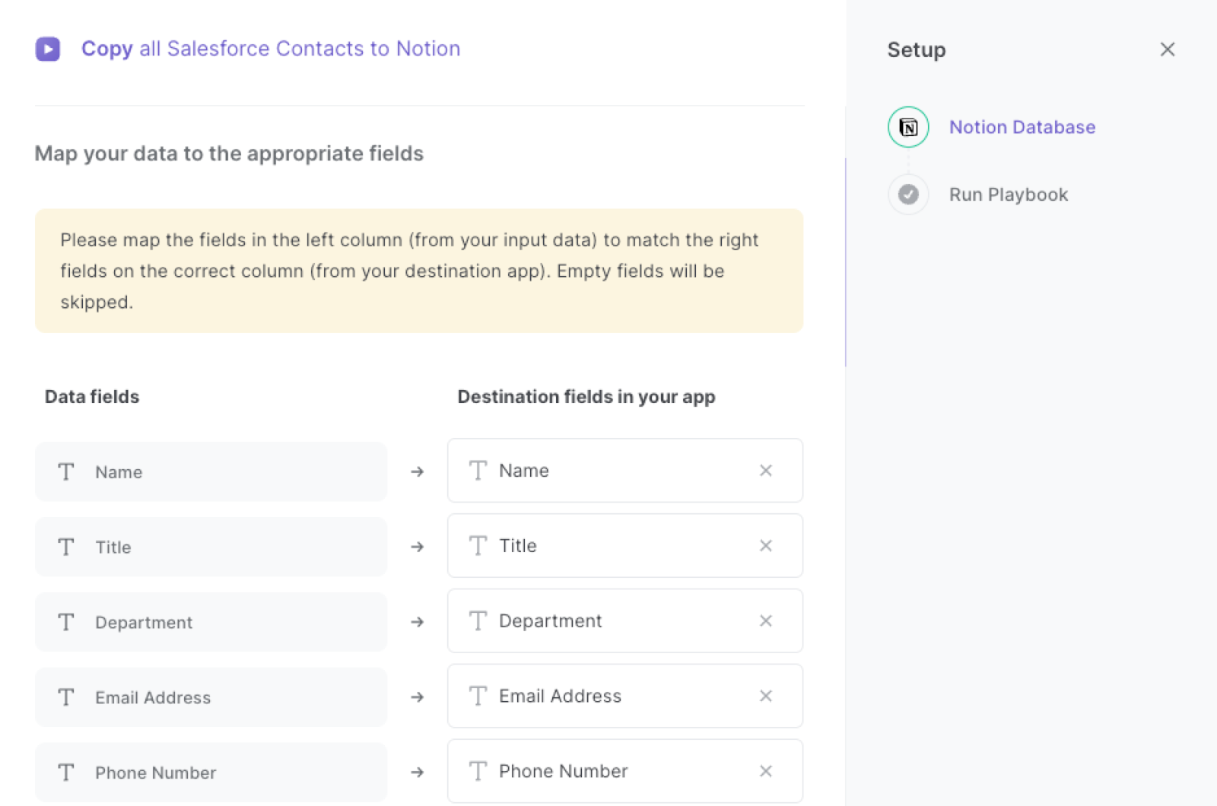Image resolution: width=1217 pixels, height=806 pixels.
Task: Click the Notion logo icon in Setup
Action: [x=908, y=127]
